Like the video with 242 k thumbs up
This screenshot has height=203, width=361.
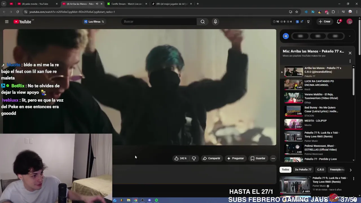[180, 158]
